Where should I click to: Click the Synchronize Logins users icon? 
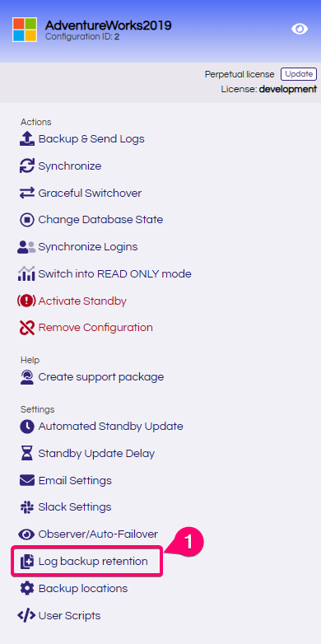tap(27, 247)
